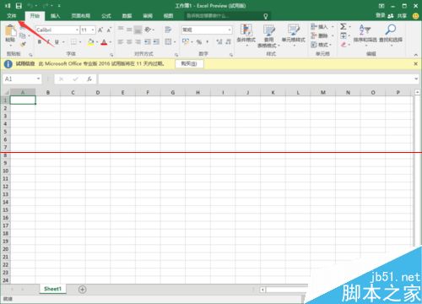Click the Copy icon in the clipboard group
This screenshot has height=304, width=422.
(x=23, y=35)
